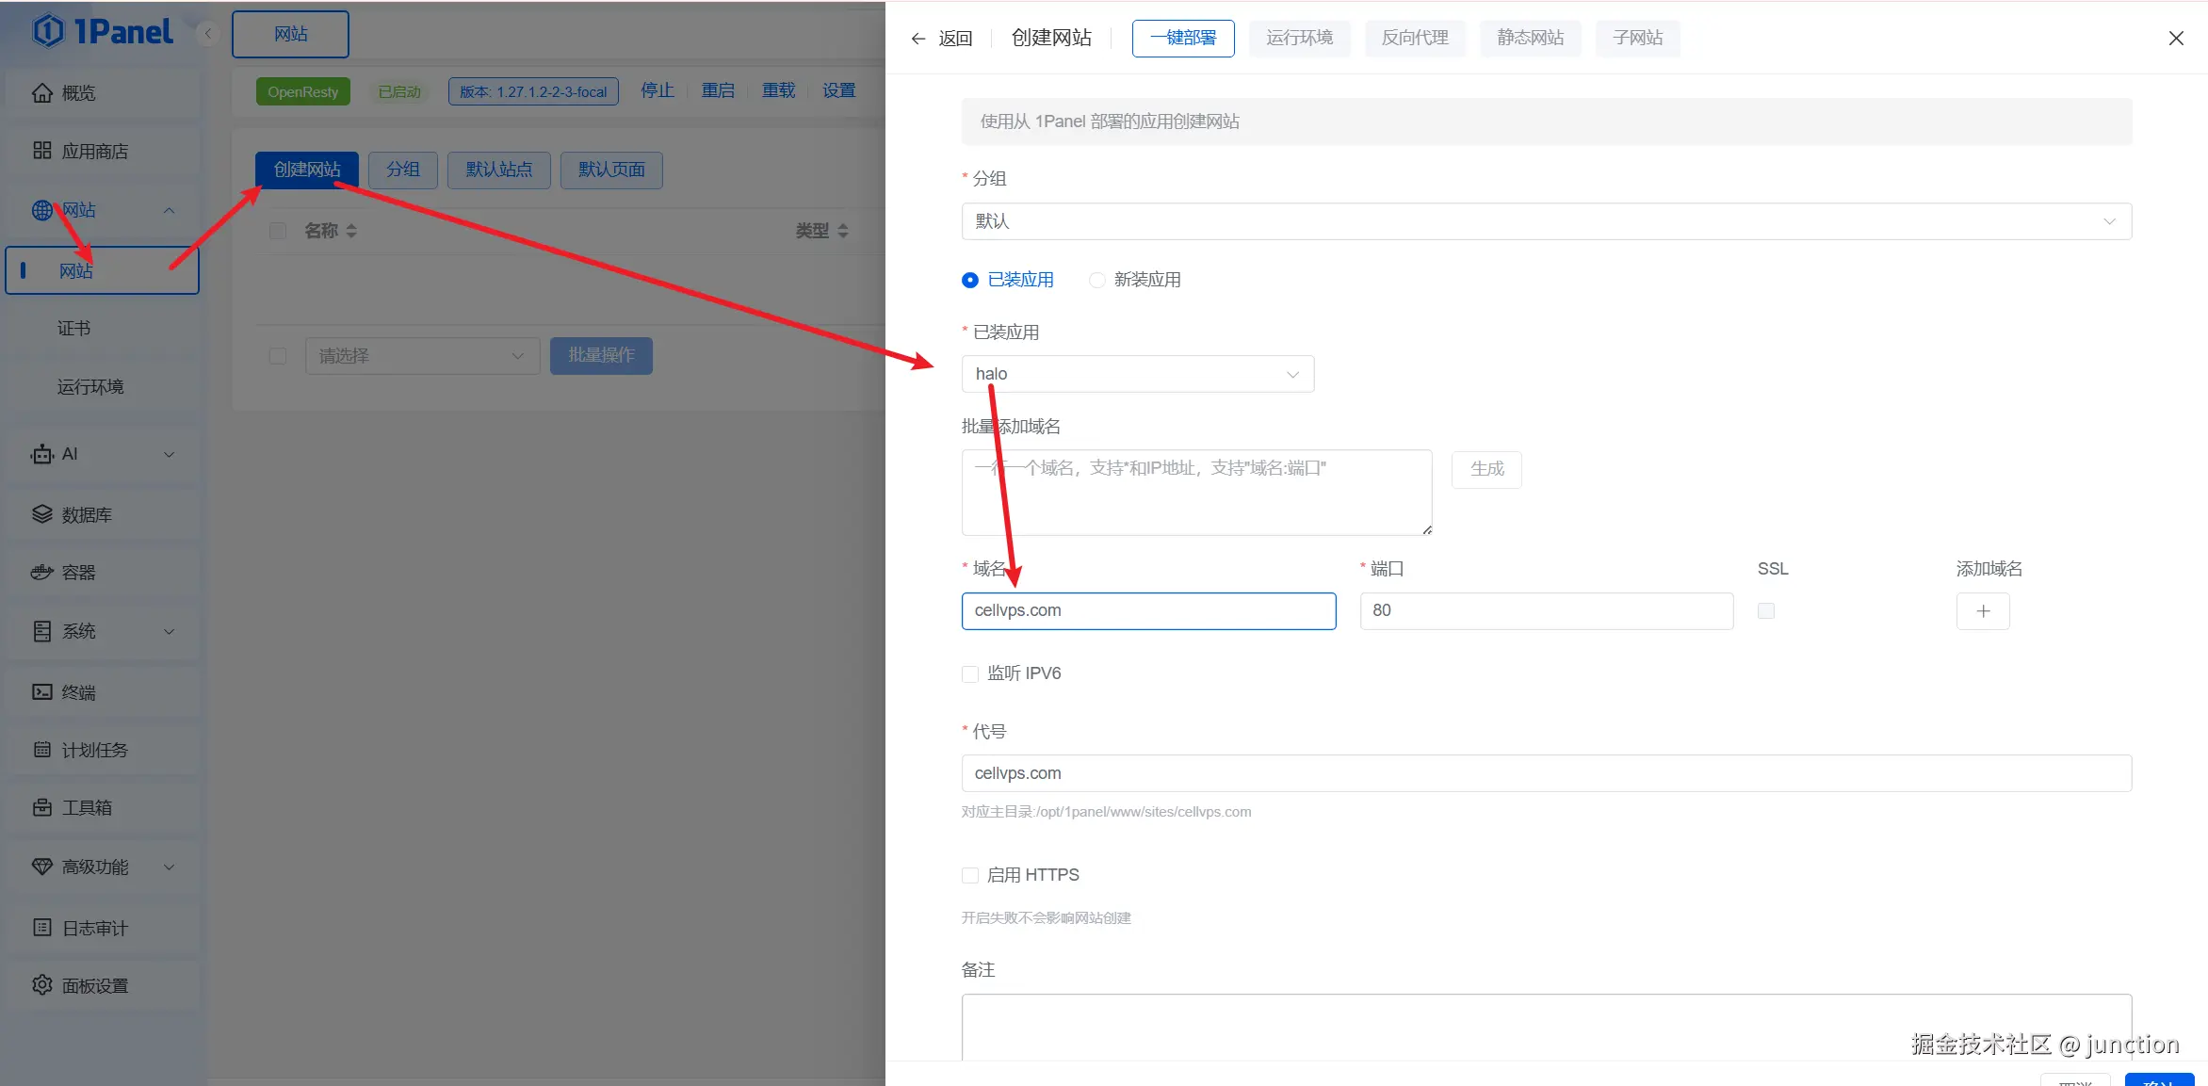The height and width of the screenshot is (1086, 2208).
Task: Click the plus icon to add domain
Action: [x=1983, y=611]
